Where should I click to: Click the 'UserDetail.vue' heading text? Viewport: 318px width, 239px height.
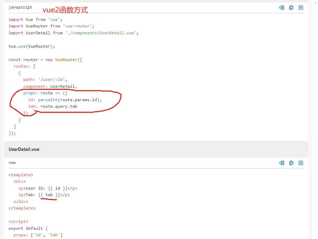(x=24, y=149)
